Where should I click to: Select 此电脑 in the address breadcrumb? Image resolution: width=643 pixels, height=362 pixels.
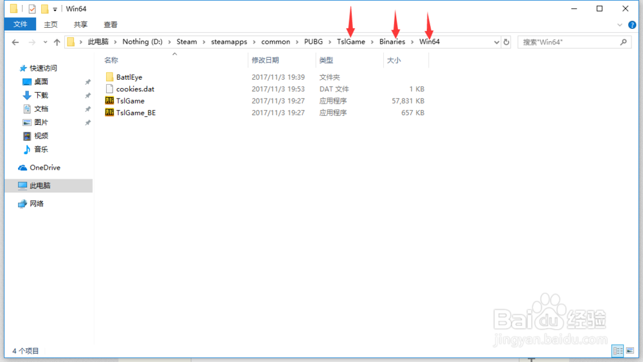pos(98,42)
